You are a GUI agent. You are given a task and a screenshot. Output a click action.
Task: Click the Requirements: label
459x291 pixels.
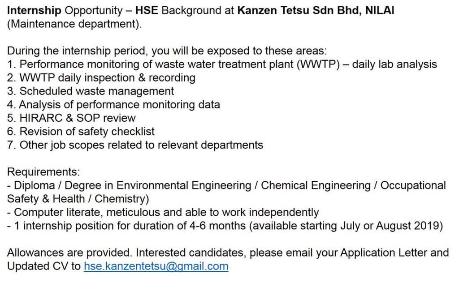pyautogui.click(x=43, y=172)
